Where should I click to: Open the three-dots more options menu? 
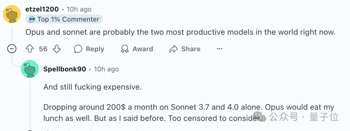pyautogui.click(x=220, y=49)
